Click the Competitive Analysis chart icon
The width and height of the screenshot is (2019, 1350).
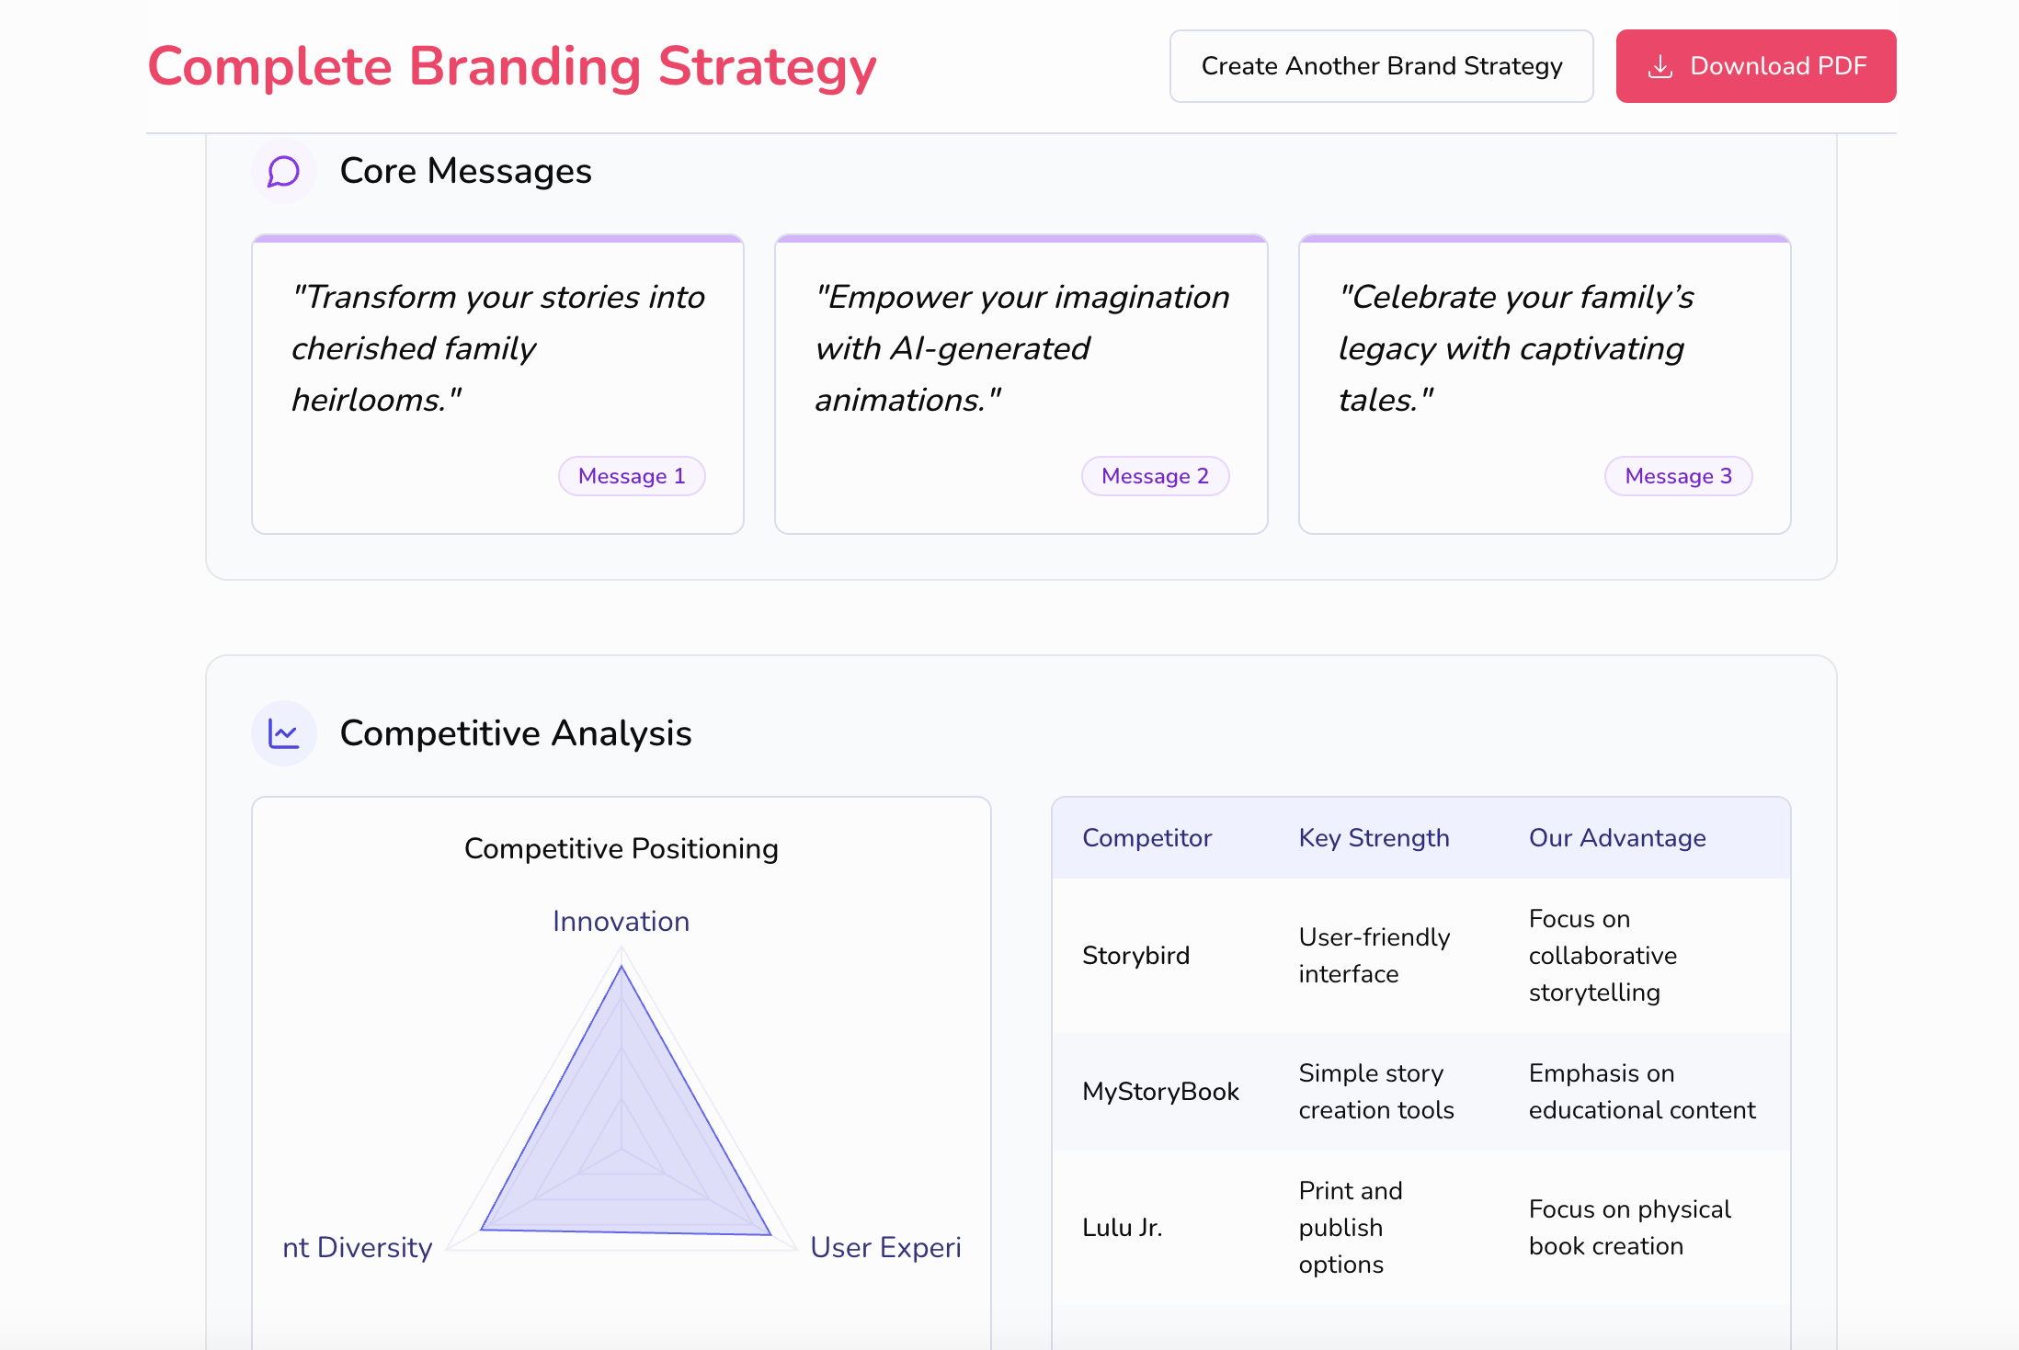click(283, 733)
